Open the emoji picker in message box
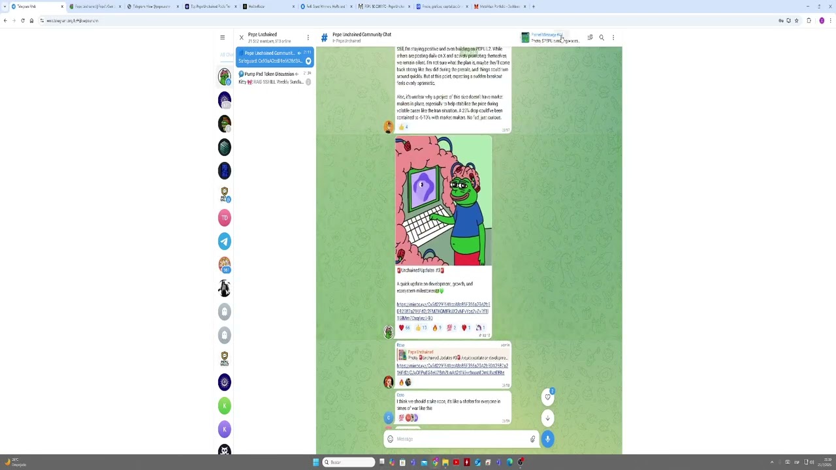This screenshot has width=836, height=470. click(x=391, y=439)
